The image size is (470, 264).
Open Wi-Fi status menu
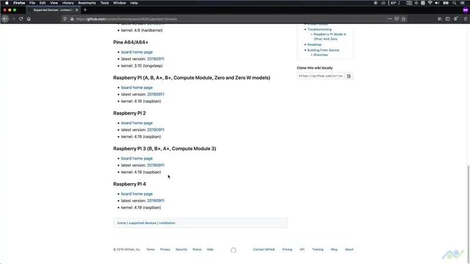430,3
